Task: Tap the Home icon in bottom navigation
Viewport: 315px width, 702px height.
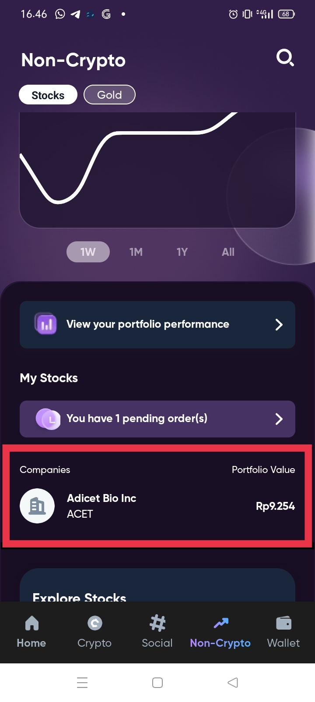Action: (32, 623)
